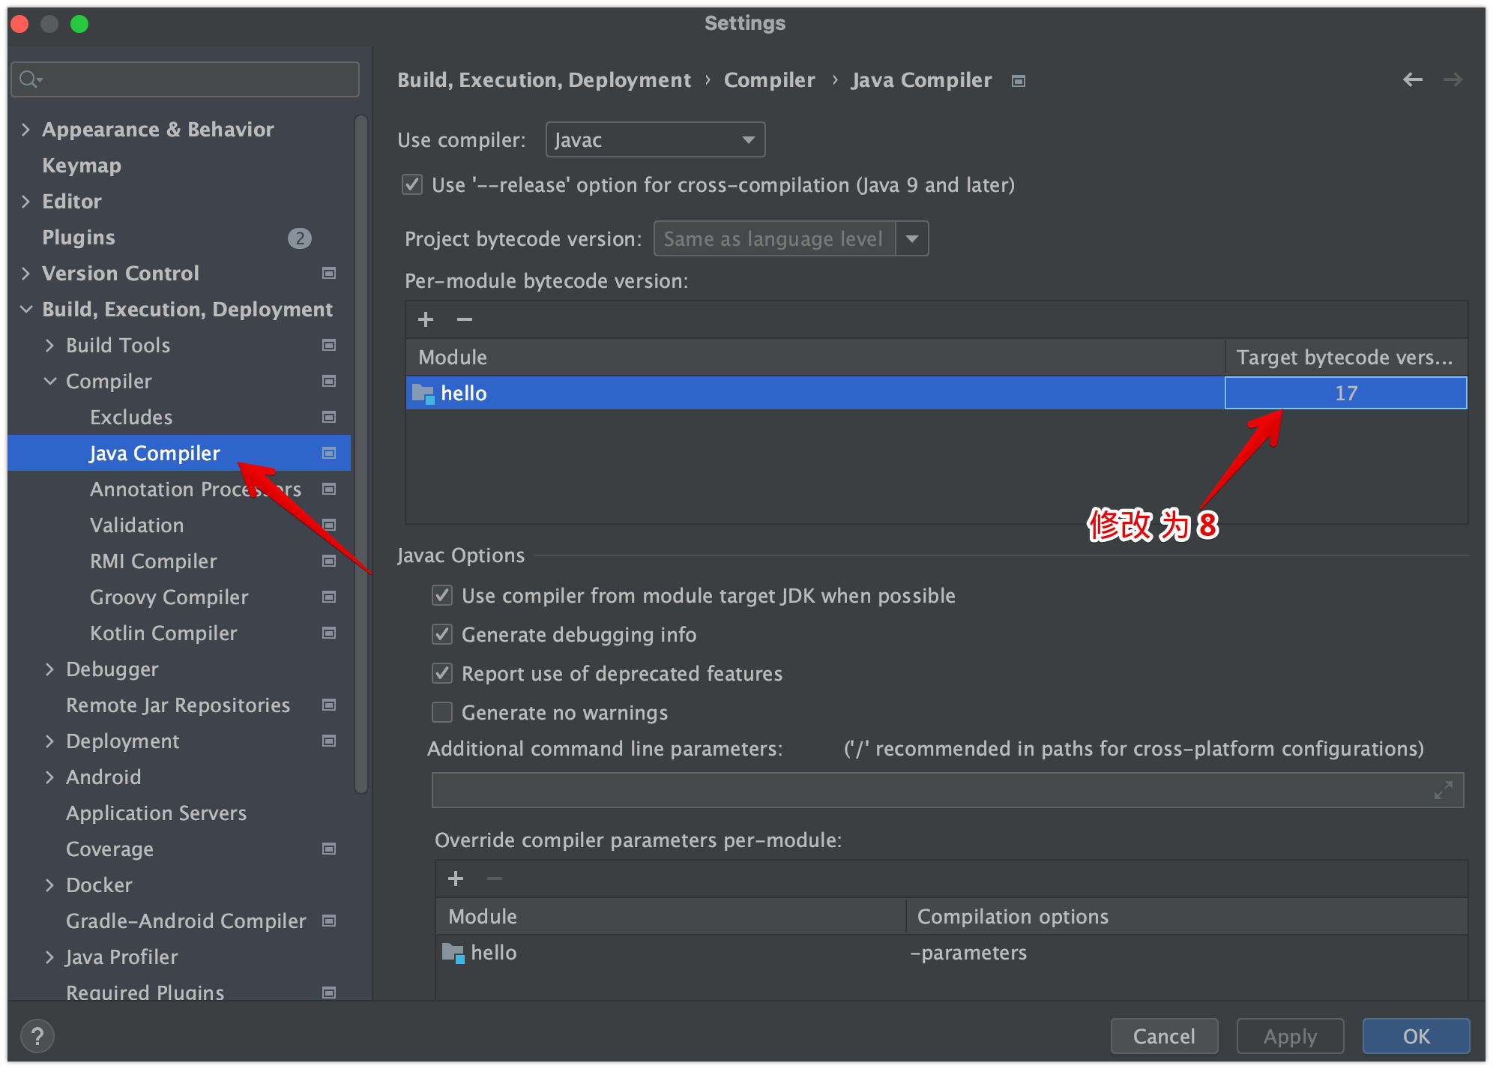Click the settings tree vertical scrollbar

pyautogui.click(x=361, y=450)
